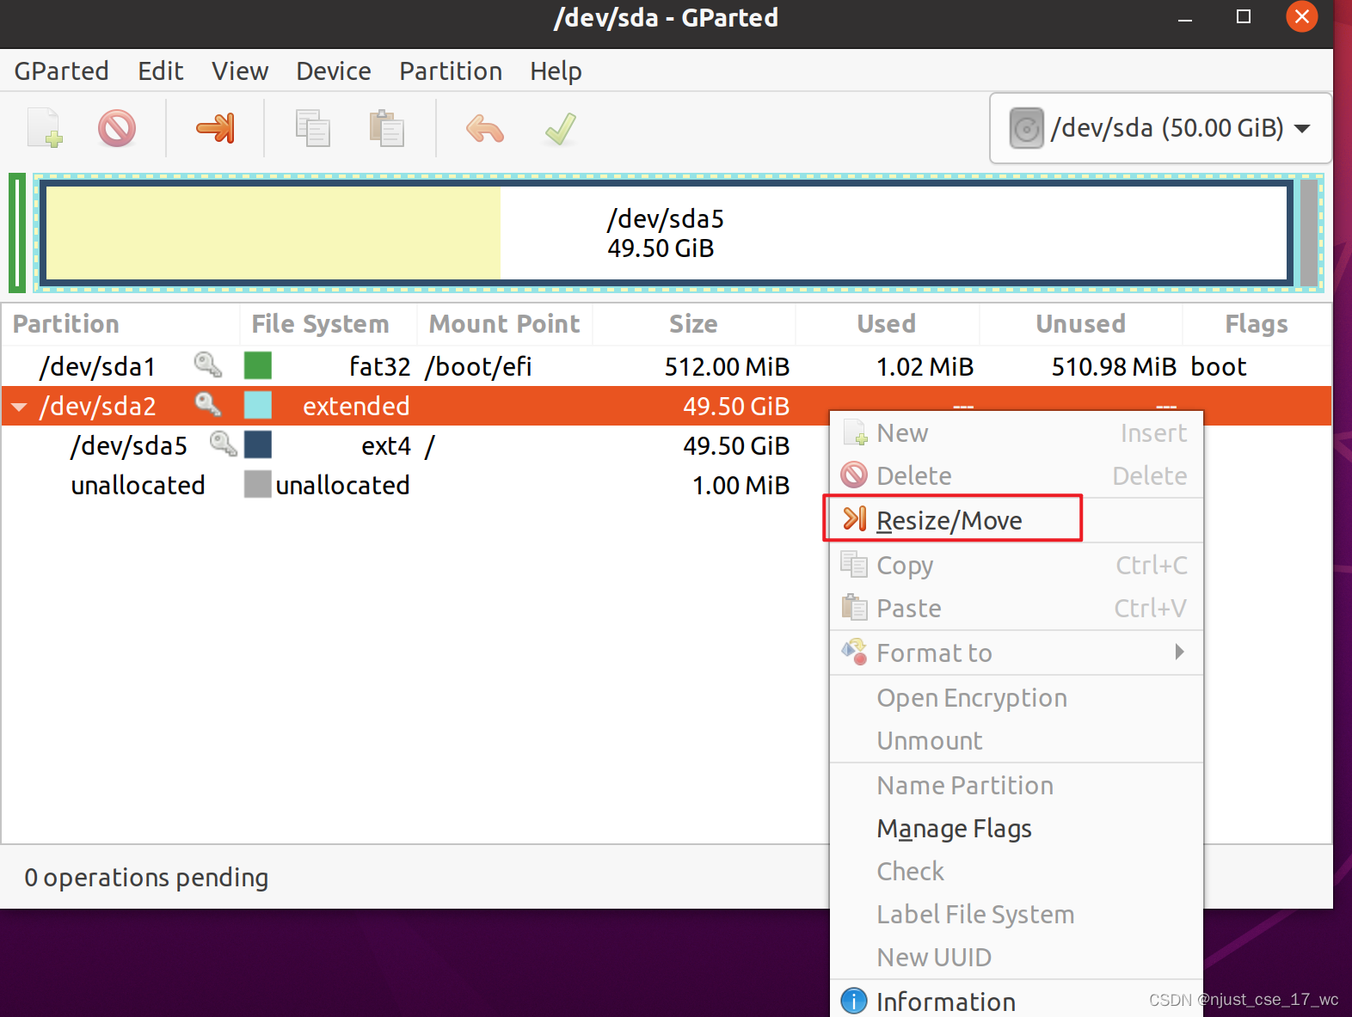1352x1017 pixels.
Task: Click the Flags column header
Action: 1257,324
